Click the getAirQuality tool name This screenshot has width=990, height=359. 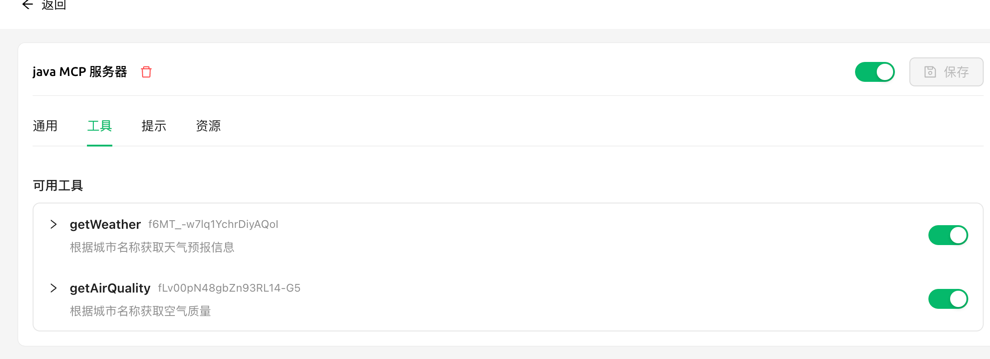(x=110, y=288)
